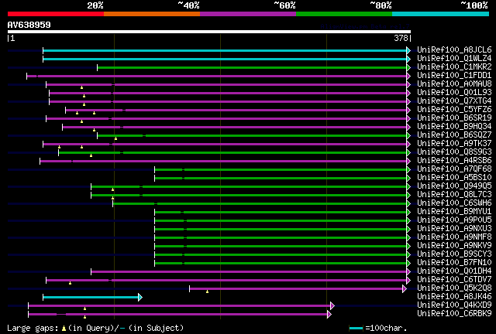
Task: Click the purple alignment bar for Q01DH4
Action: click(x=249, y=271)
